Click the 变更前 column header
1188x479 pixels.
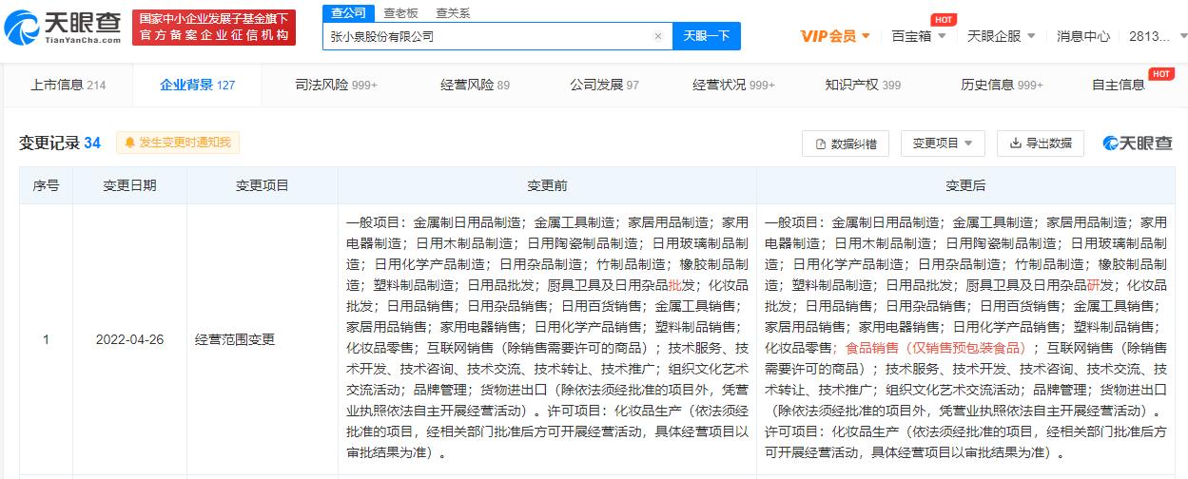point(547,185)
